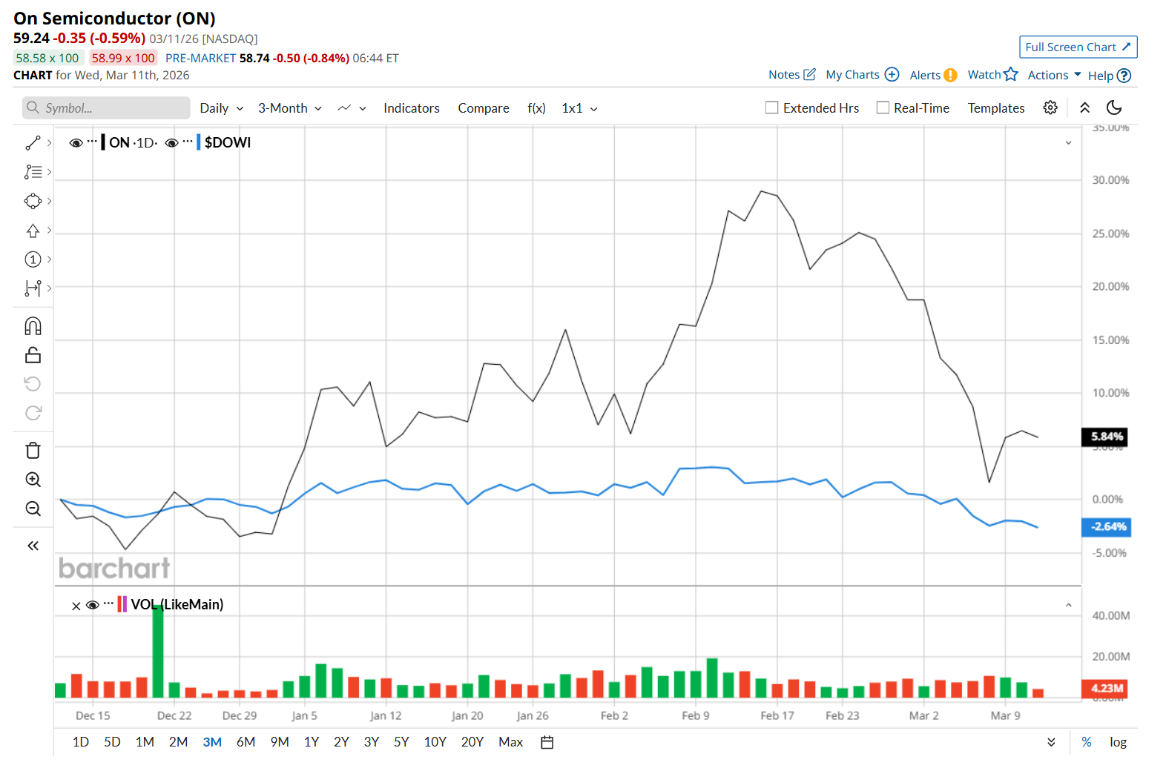Image resolution: width=1166 pixels, height=768 pixels.
Task: Delete drawings with the trash icon
Action: coord(33,451)
